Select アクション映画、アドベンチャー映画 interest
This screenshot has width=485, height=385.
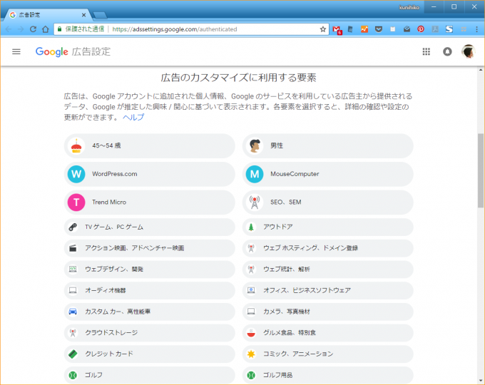coord(149,248)
